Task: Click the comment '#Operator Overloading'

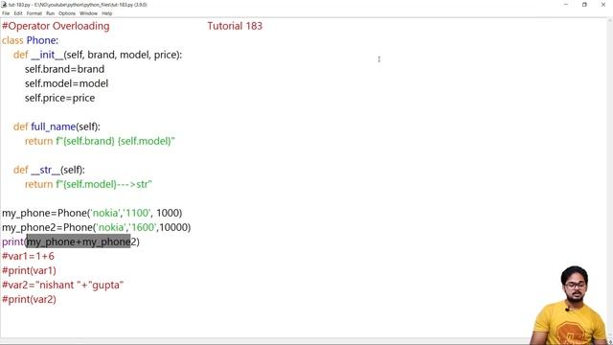Action: pos(56,26)
